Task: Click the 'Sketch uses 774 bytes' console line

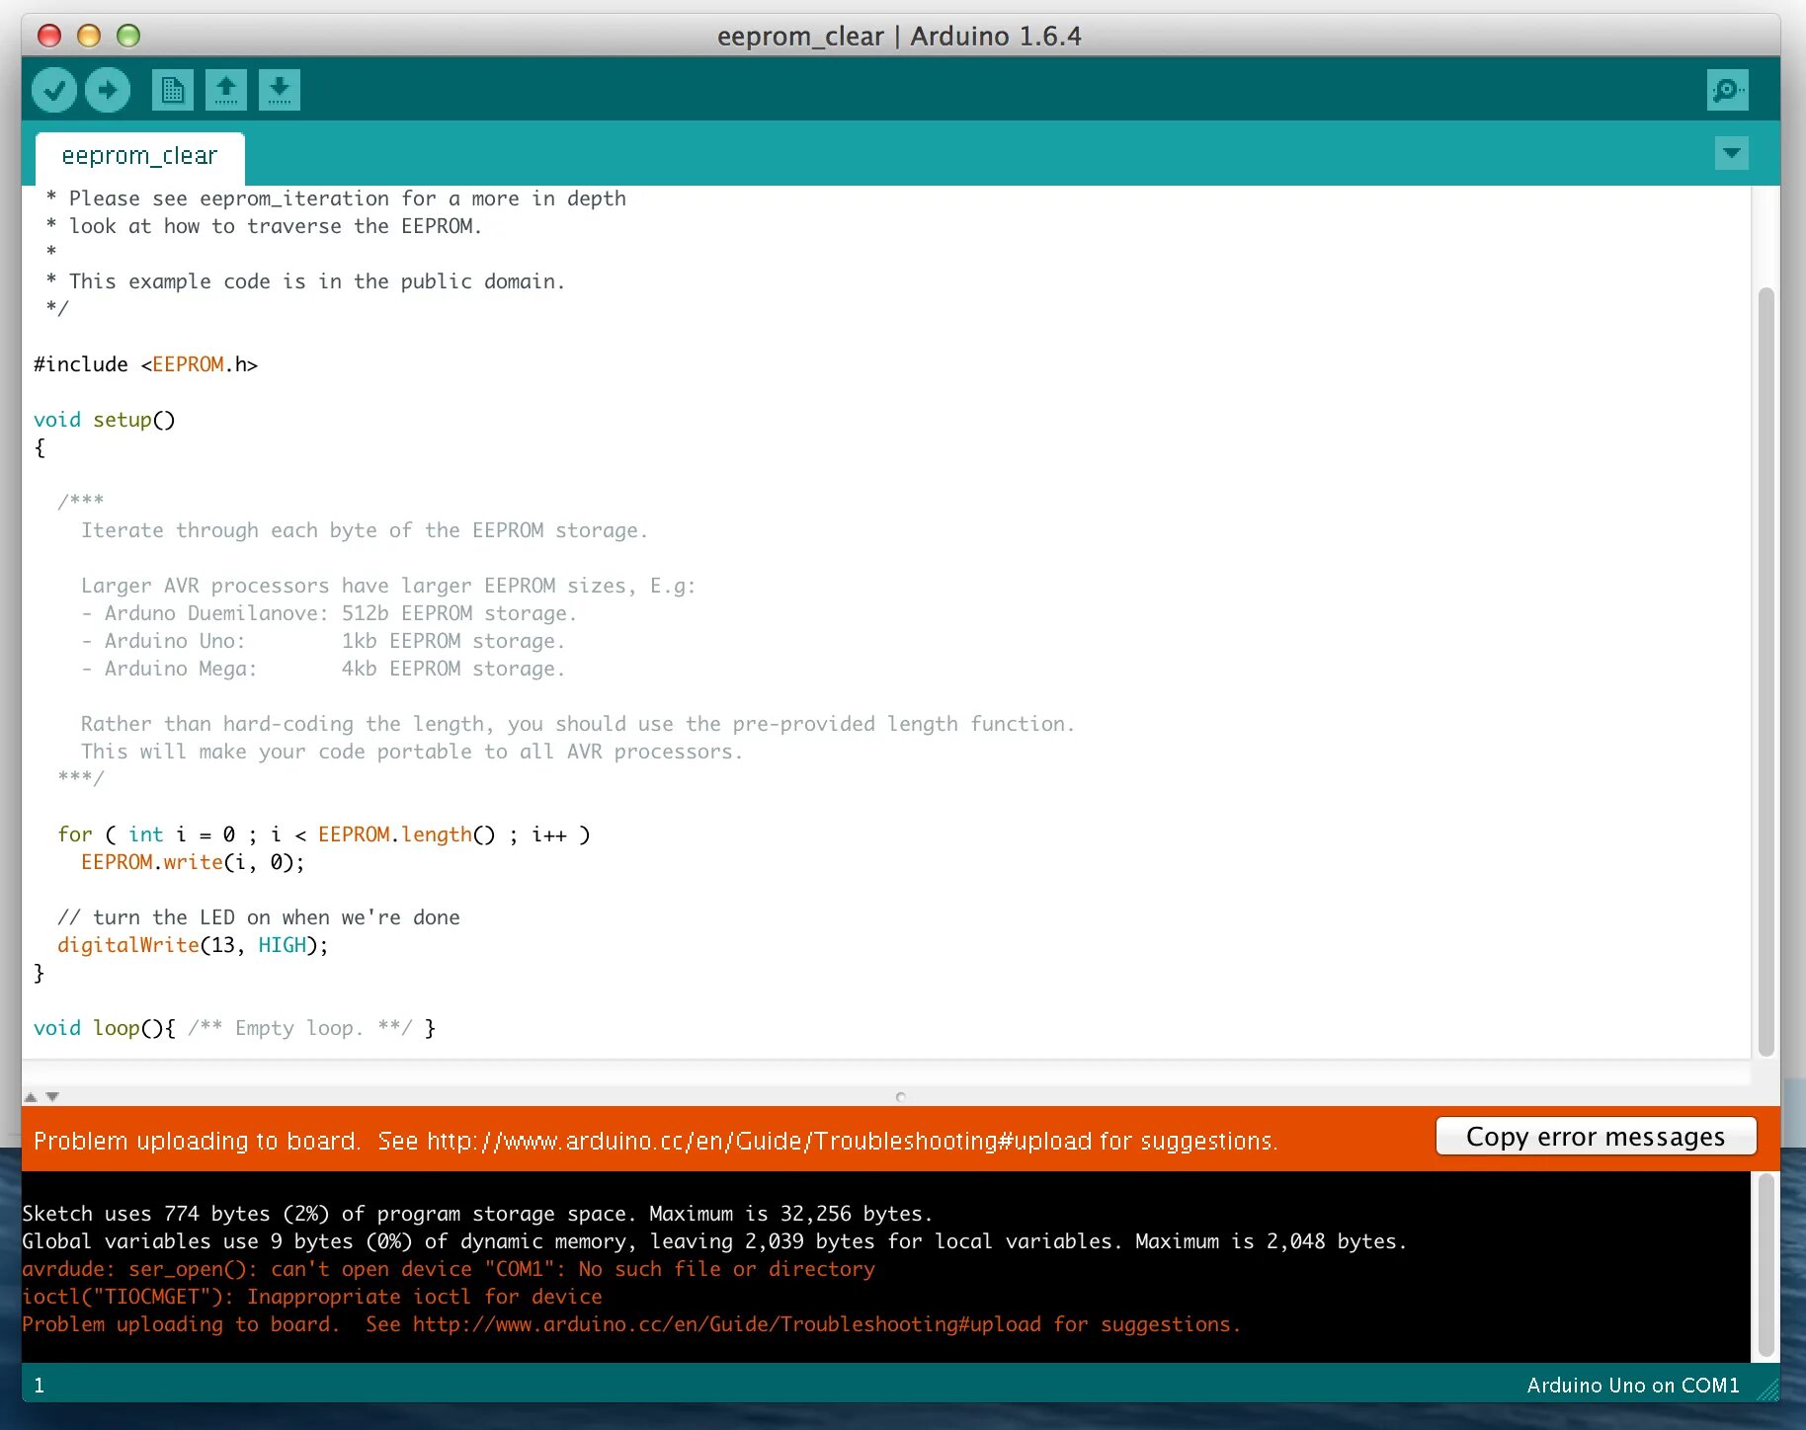Action: point(477,1214)
